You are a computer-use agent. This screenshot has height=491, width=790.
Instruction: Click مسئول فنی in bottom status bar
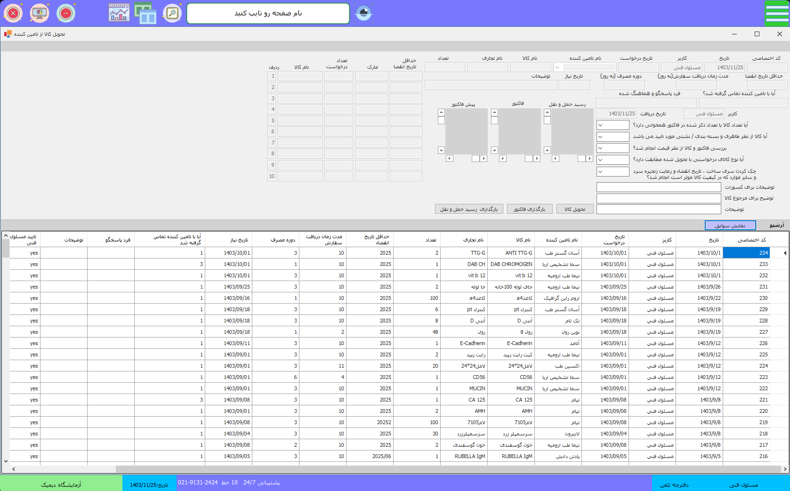(x=743, y=484)
